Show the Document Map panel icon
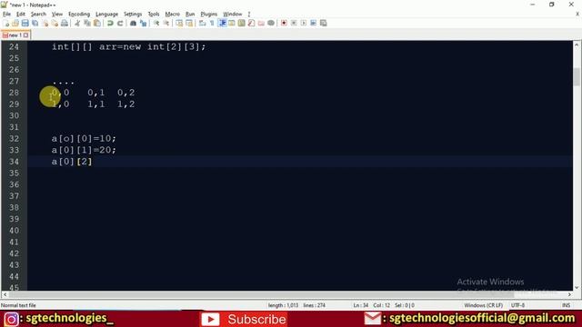582x327 pixels. 242,23
